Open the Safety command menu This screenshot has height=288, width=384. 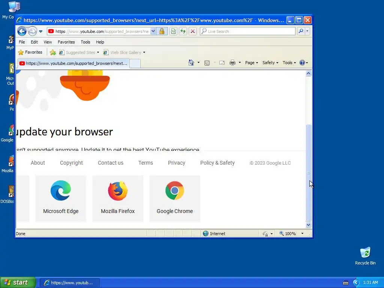pos(270,63)
